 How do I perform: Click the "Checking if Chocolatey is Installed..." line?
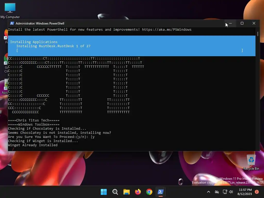pos(47,128)
